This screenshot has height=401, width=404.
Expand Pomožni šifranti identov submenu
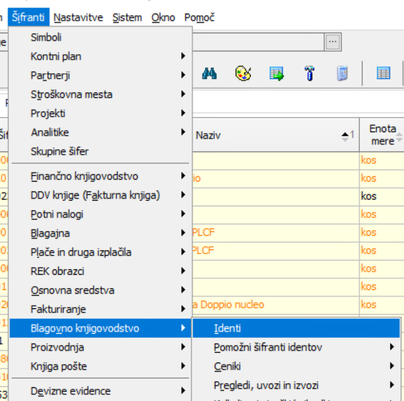click(296, 347)
